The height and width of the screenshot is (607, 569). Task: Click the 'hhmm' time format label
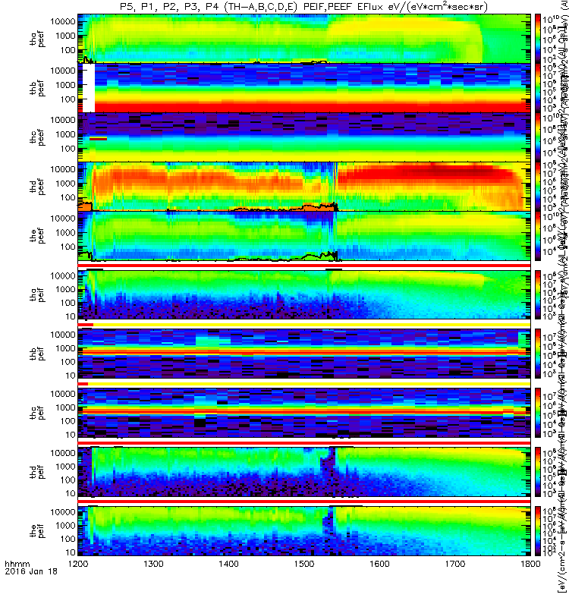coord(17,564)
